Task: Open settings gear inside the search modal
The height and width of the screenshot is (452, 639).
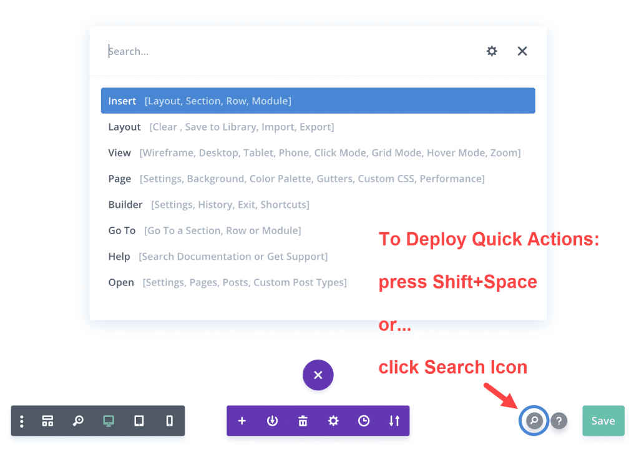Action: 492,51
